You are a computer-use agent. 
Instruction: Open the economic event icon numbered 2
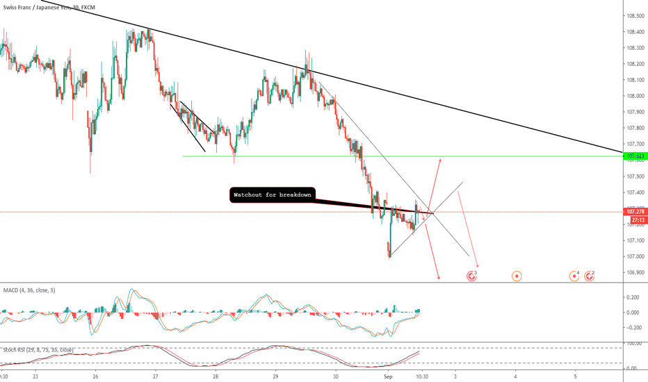pyautogui.click(x=589, y=276)
